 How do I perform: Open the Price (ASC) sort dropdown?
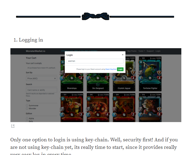(41, 78)
